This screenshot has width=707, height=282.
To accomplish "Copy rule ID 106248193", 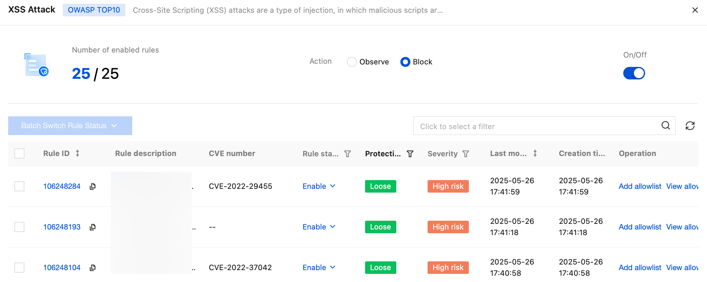I will [x=93, y=227].
